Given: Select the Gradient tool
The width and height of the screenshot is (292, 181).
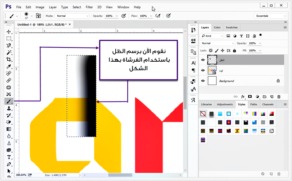Looking at the screenshot, I should point(9,129).
